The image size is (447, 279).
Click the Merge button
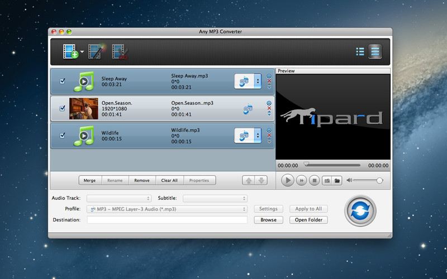pos(90,180)
